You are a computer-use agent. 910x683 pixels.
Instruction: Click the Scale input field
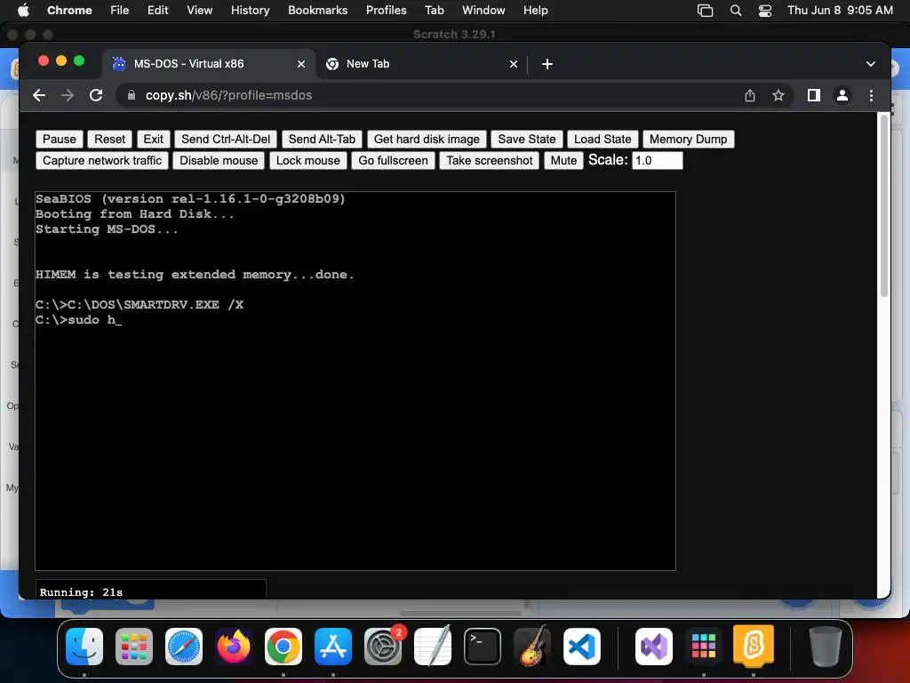coord(658,161)
